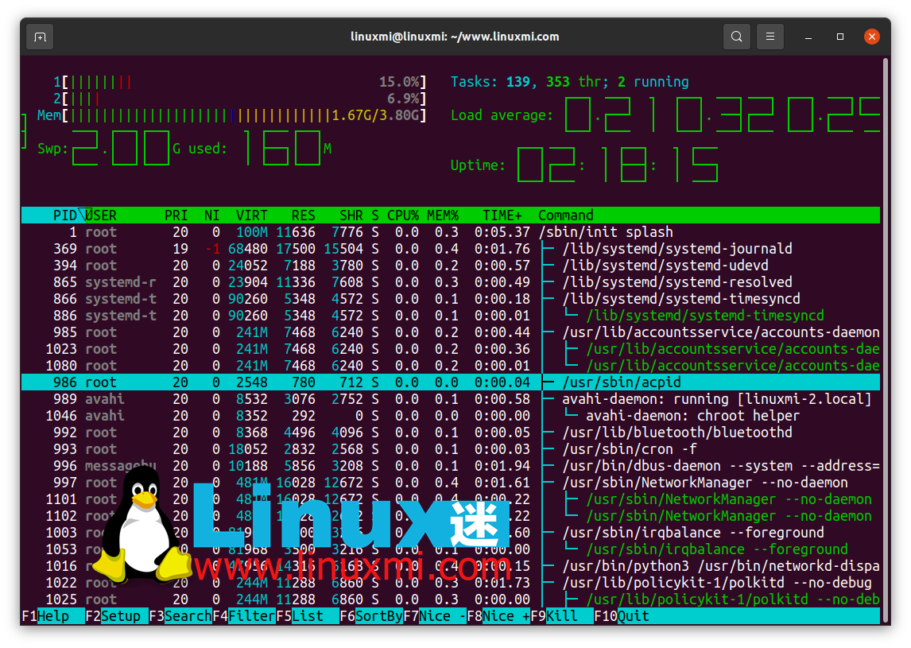911x648 pixels.
Task: Open F2 Setup
Action: click(x=116, y=616)
